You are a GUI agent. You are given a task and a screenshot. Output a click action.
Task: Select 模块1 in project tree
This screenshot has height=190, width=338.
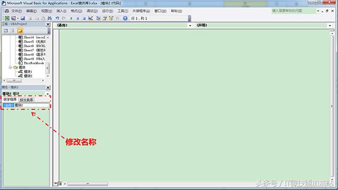[25, 72]
